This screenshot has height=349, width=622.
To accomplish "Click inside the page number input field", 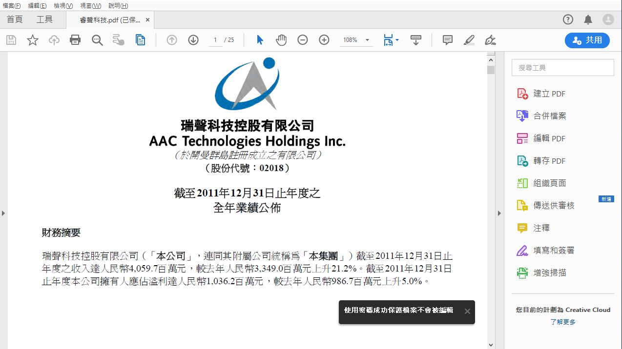I will (x=215, y=40).
